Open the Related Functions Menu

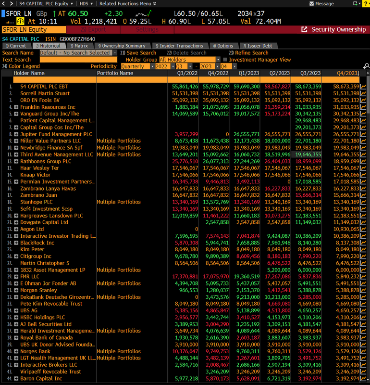tap(127, 4)
